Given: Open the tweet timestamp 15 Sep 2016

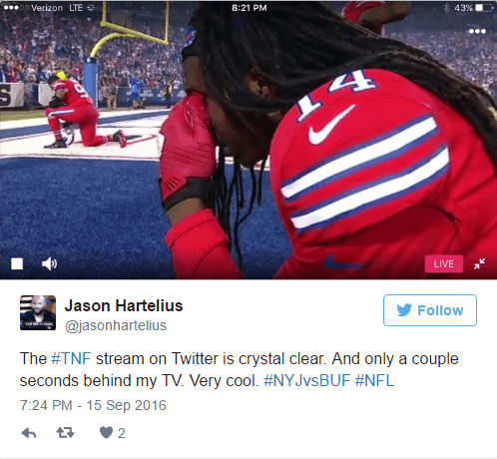Looking at the screenshot, I should 93,405.
